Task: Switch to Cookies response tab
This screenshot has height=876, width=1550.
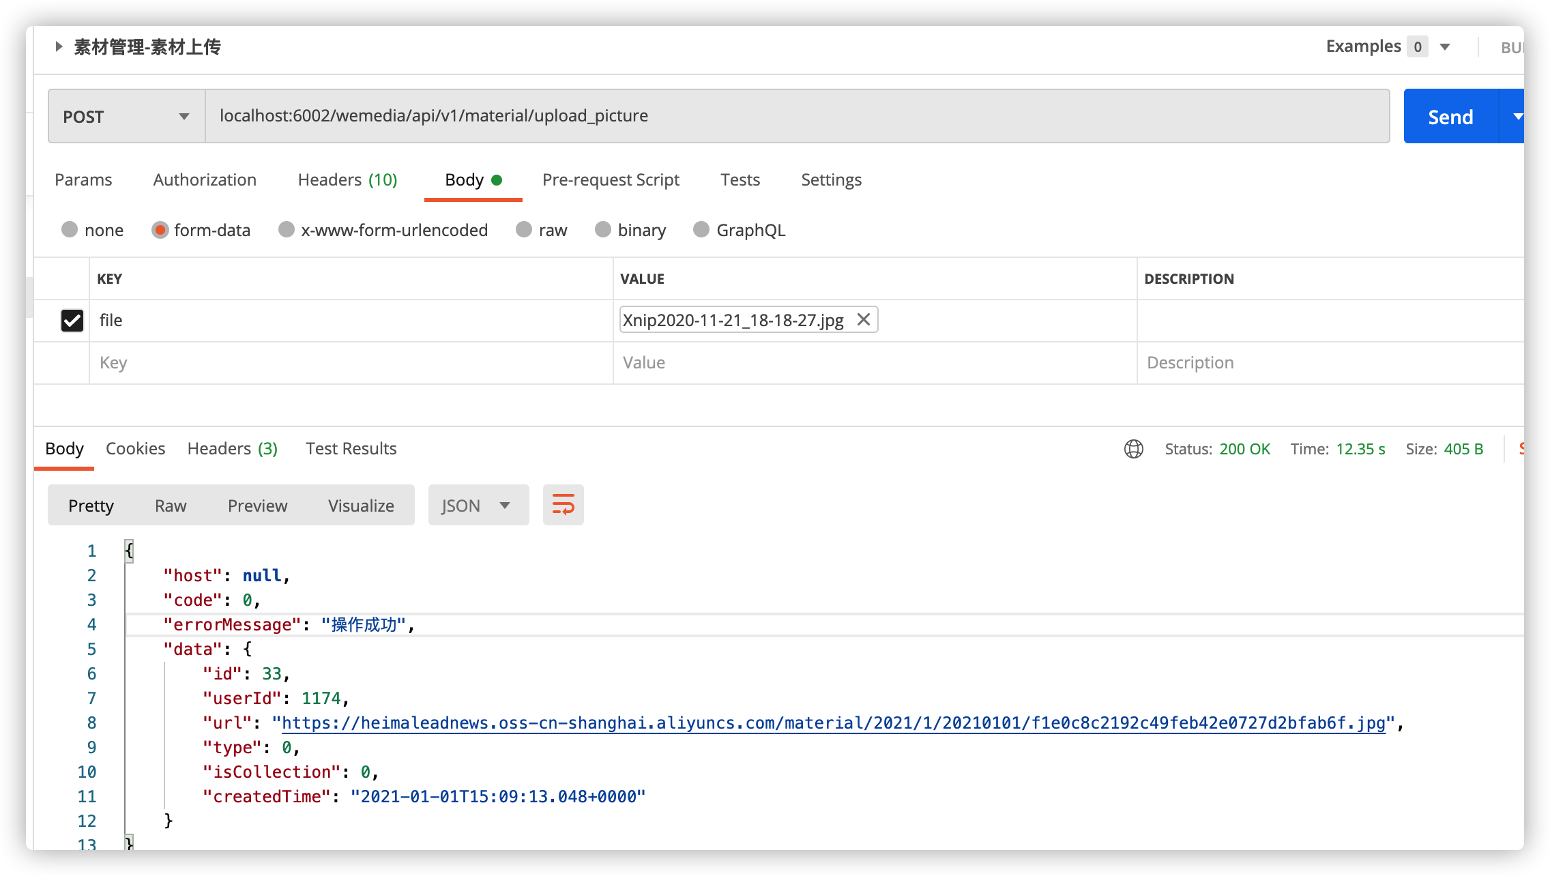Action: pyautogui.click(x=135, y=447)
